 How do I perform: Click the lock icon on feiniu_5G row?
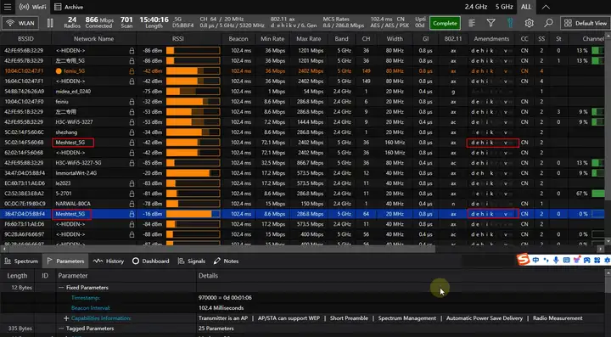[x=132, y=71]
